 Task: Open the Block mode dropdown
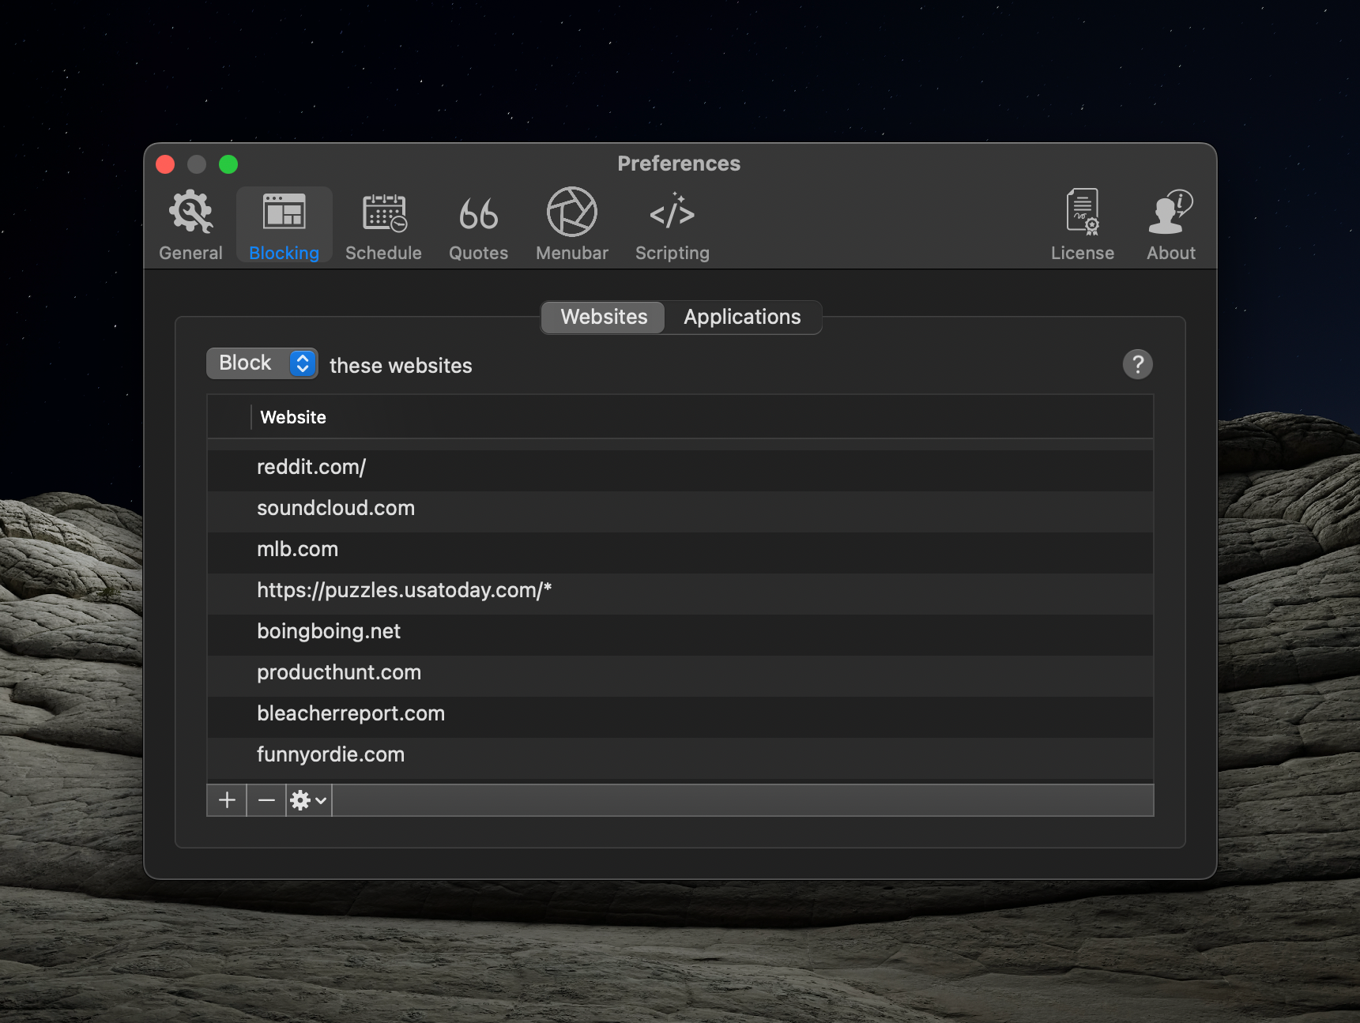(x=262, y=363)
